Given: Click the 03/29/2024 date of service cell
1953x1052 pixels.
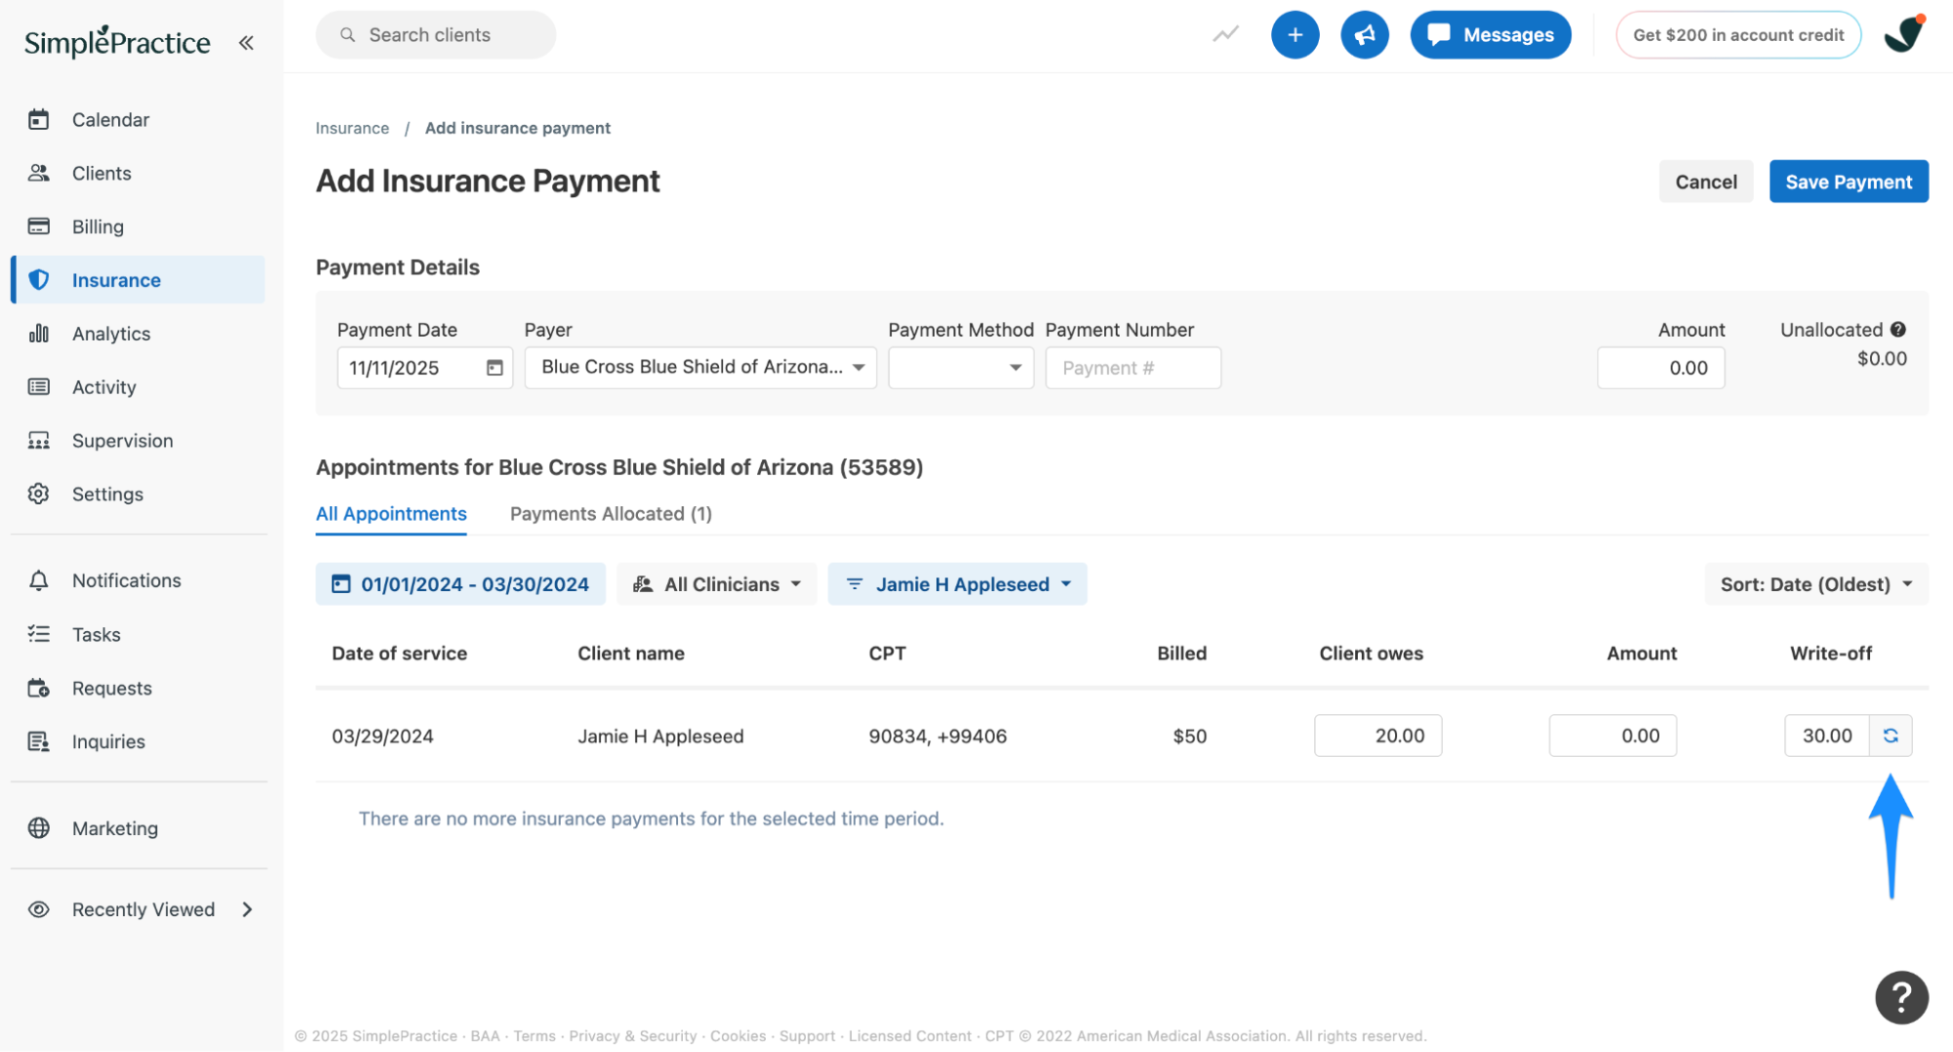Looking at the screenshot, I should [x=383, y=736].
